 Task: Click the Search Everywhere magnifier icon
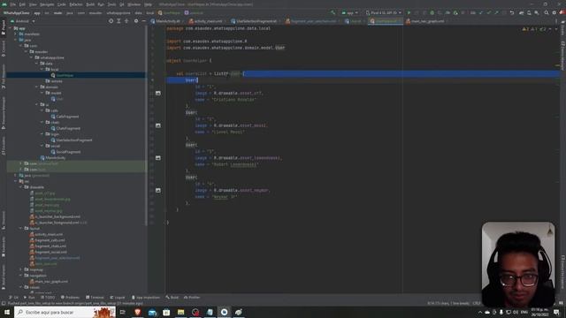pos(547,12)
